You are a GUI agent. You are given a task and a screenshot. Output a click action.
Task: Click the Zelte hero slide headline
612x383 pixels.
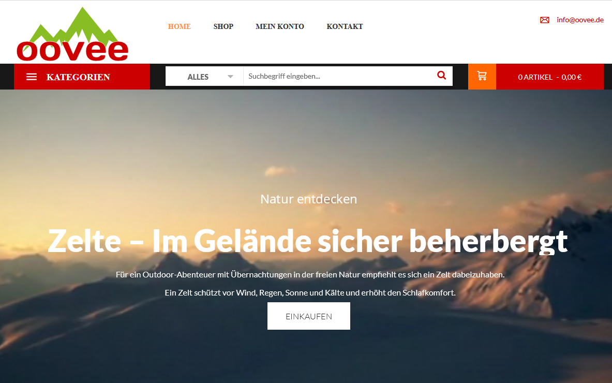point(308,241)
